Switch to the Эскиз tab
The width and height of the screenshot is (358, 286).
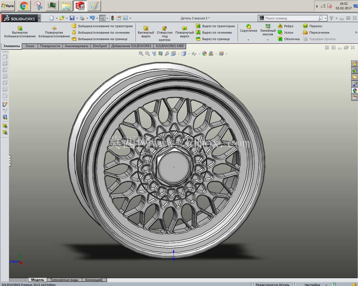pos(30,46)
